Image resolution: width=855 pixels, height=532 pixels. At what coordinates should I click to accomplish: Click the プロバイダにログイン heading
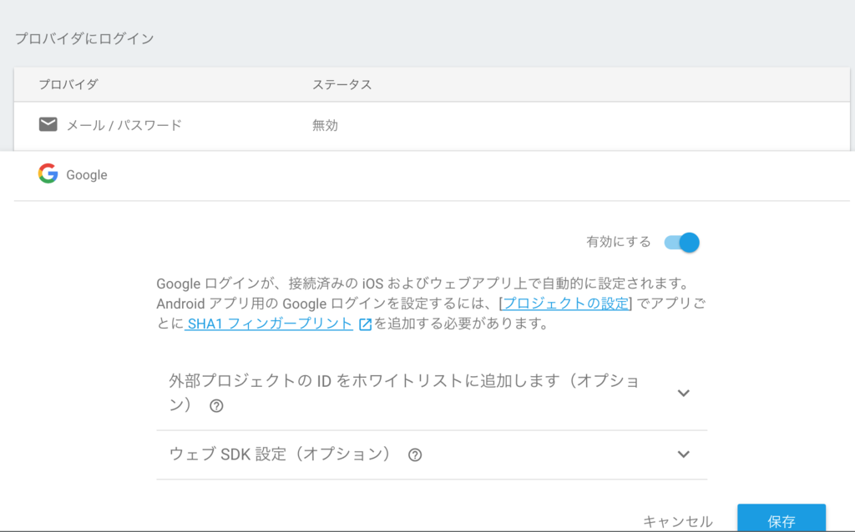point(84,38)
